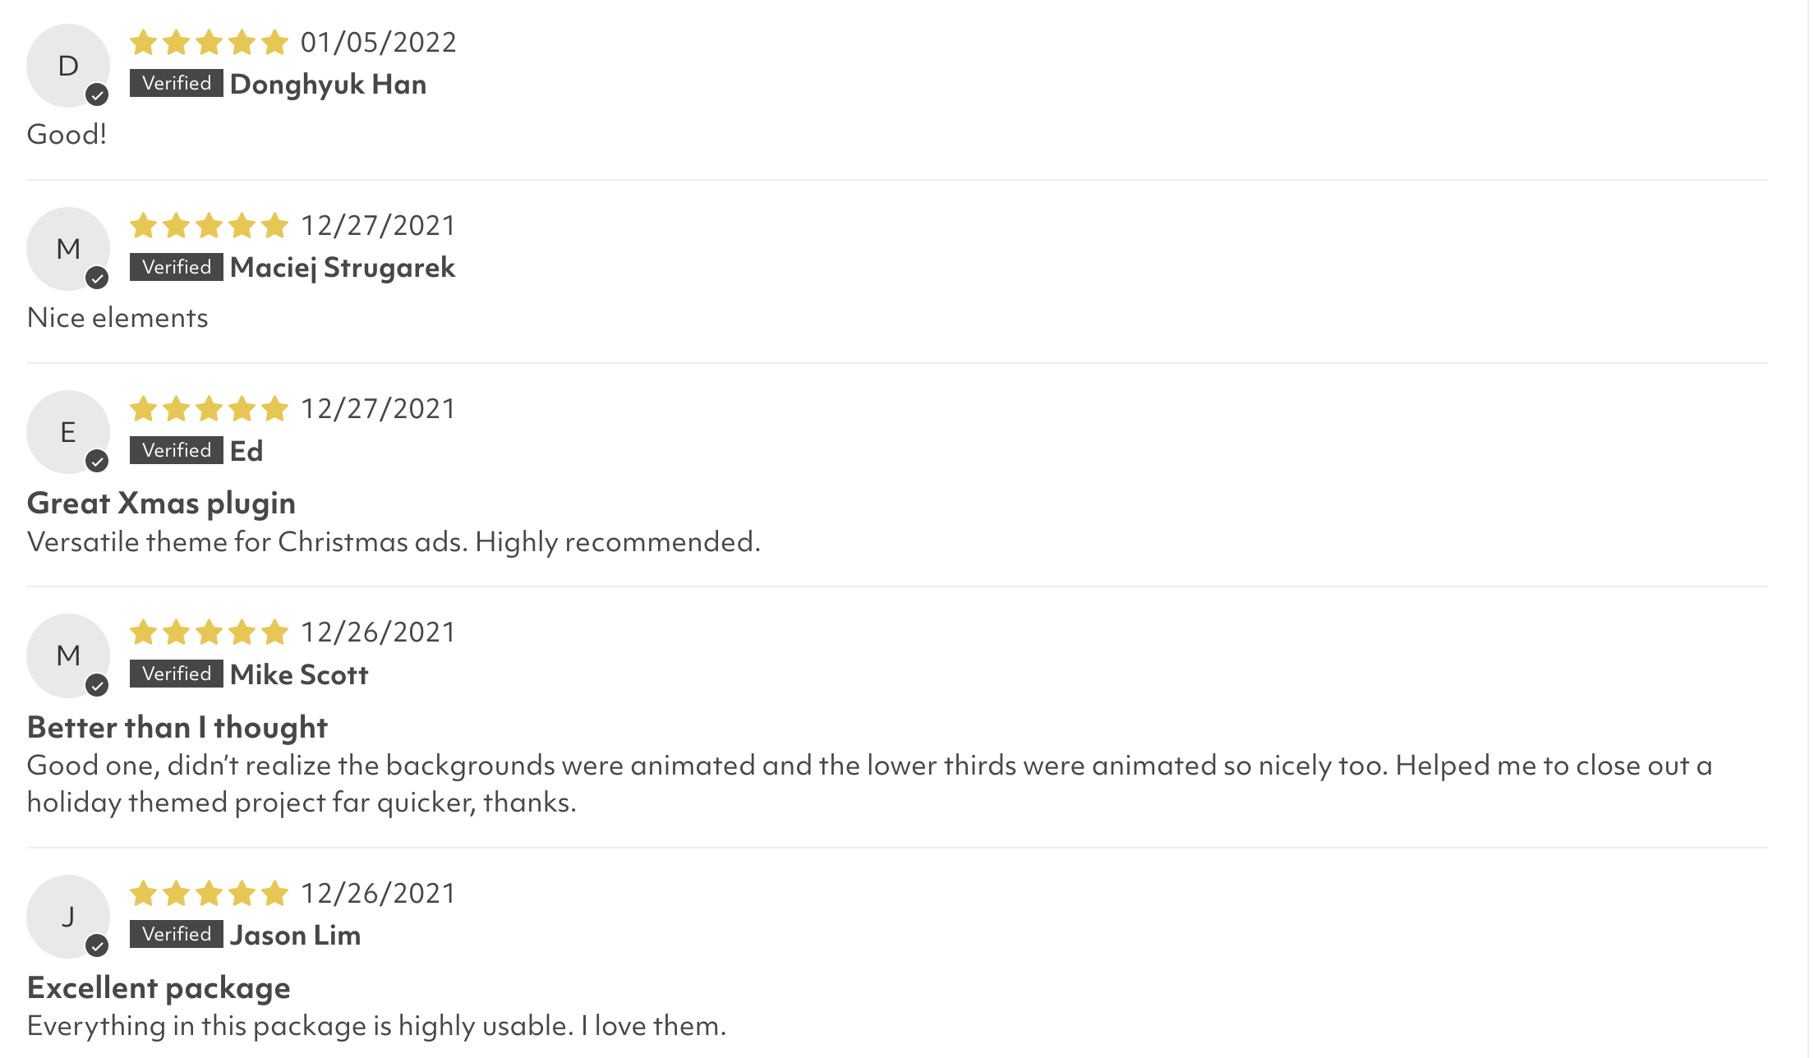The width and height of the screenshot is (1814, 1058).
Task: Click the 'Excellent package' review title
Action: 159,988
